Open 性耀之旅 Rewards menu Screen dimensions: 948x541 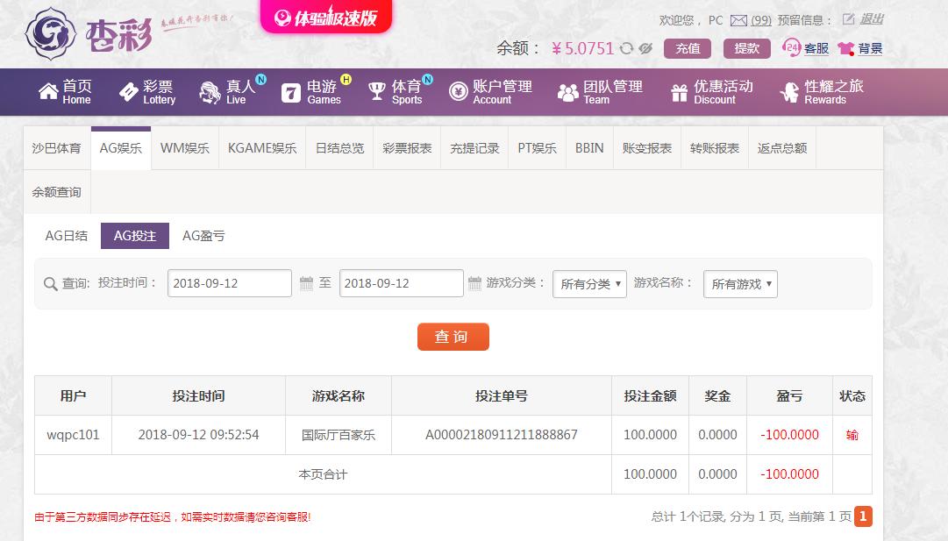(822, 92)
